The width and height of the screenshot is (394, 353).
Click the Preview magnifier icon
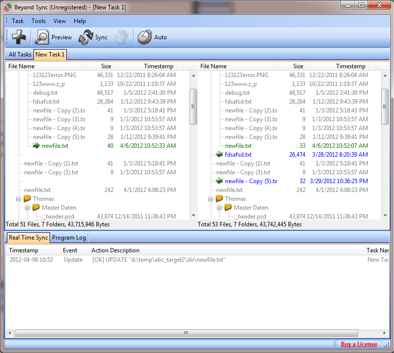click(x=42, y=37)
